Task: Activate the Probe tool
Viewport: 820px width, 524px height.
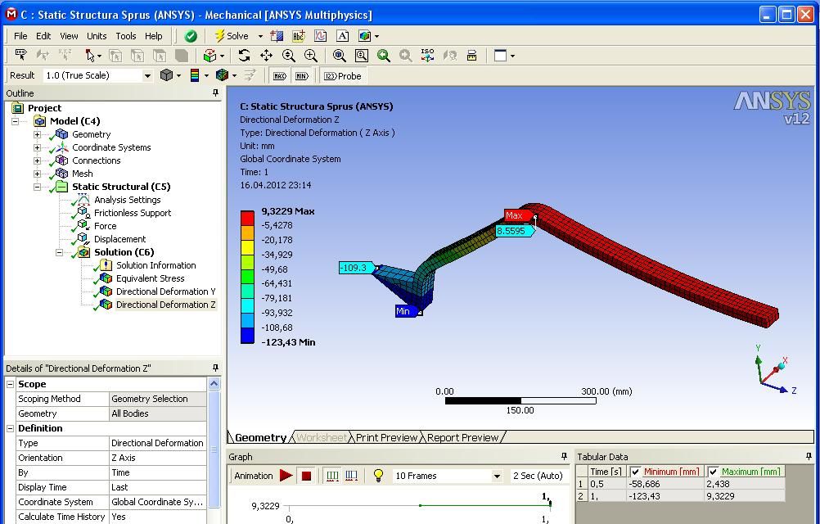Action: point(343,76)
